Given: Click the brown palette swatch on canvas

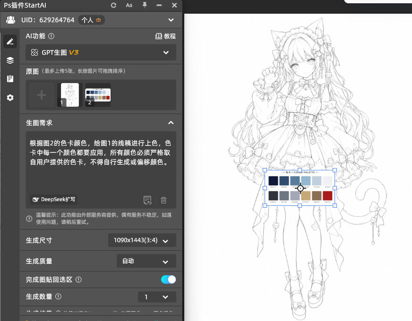Looking at the screenshot, I should (x=317, y=196).
